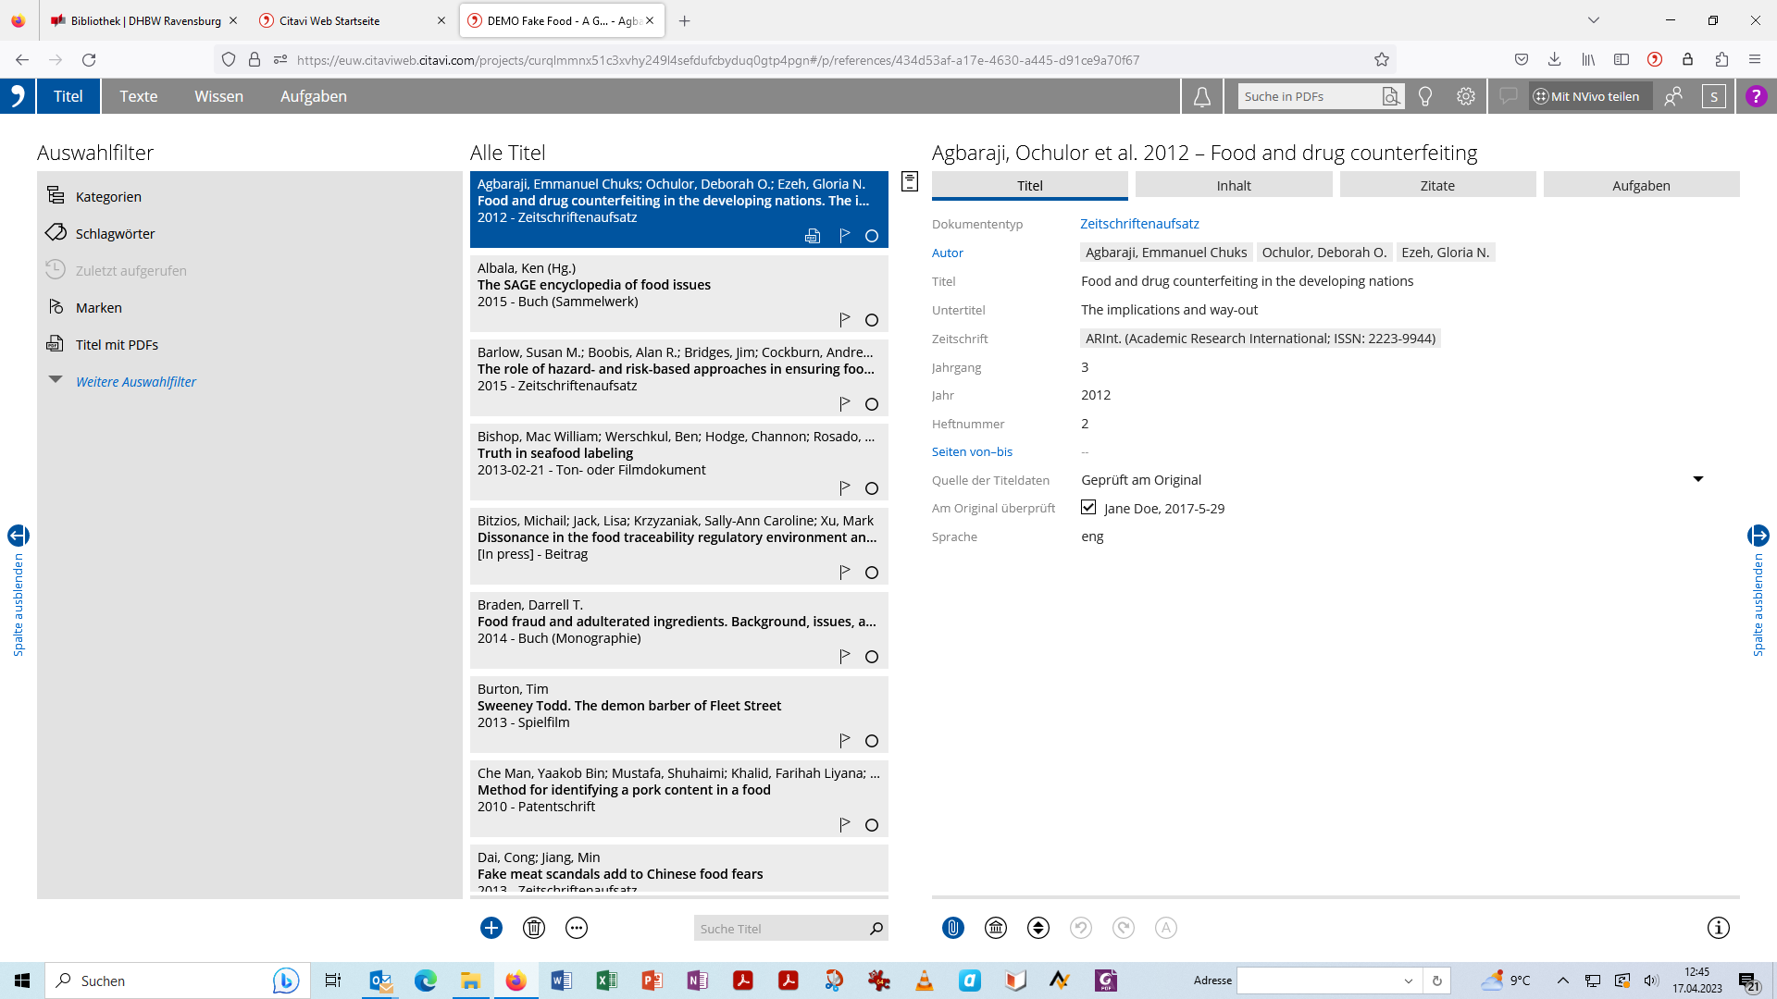Viewport: 1777px width, 999px height.
Task: Open the chat speech bubble icon
Action: coord(1509,96)
